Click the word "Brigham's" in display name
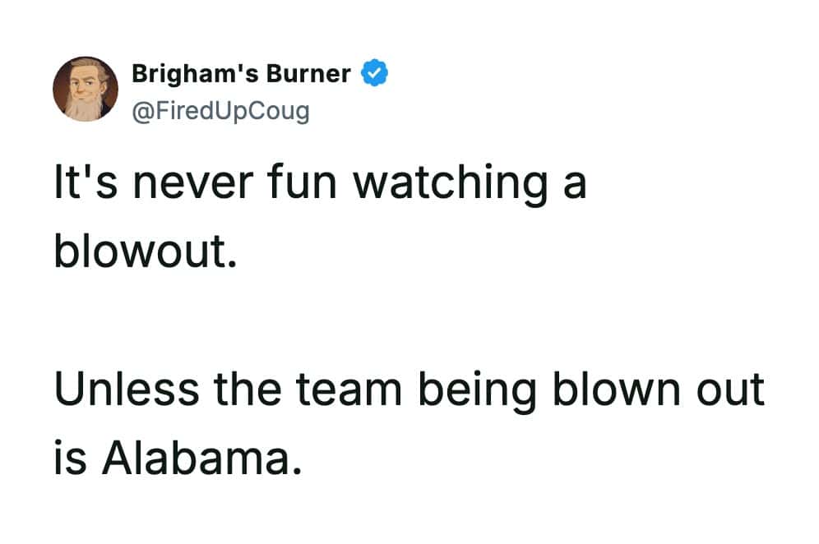The image size is (819, 544). (x=195, y=74)
